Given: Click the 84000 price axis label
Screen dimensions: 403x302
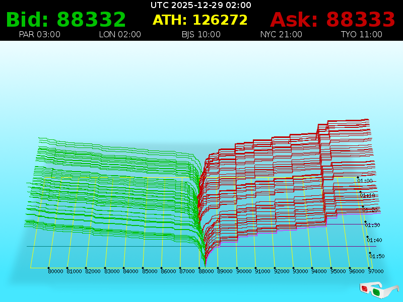Looking at the screenshot, I should coord(130,271).
